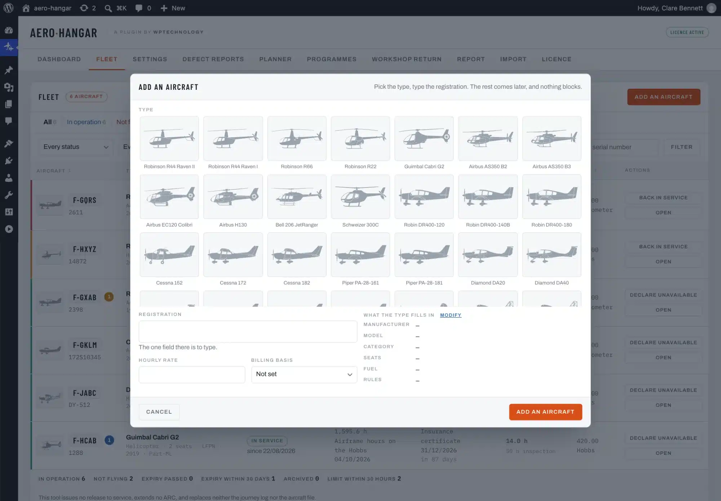Open the Defect Reports tab
Viewport: 721px width, 501px height.
click(213, 59)
